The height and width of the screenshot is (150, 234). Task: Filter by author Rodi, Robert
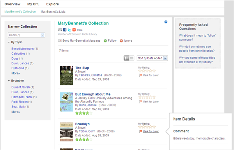point(19,102)
